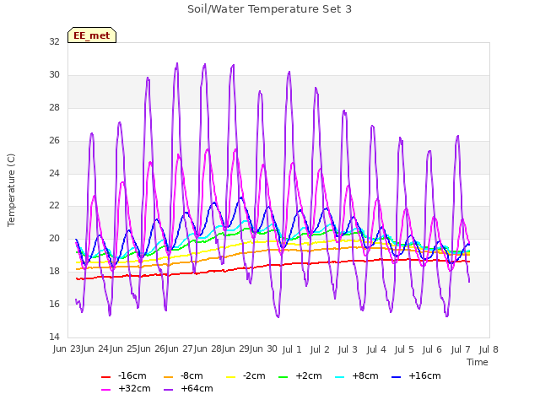Select the +16cm legend label

[x=424, y=375]
